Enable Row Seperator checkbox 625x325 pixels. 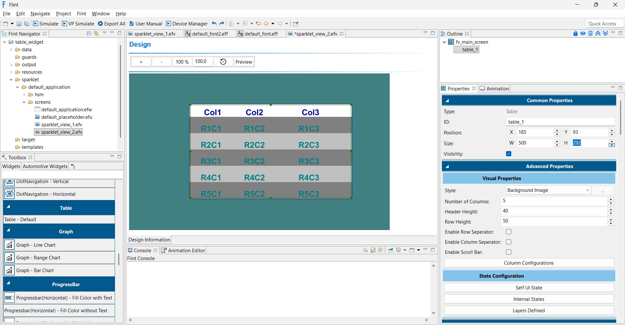tap(509, 232)
